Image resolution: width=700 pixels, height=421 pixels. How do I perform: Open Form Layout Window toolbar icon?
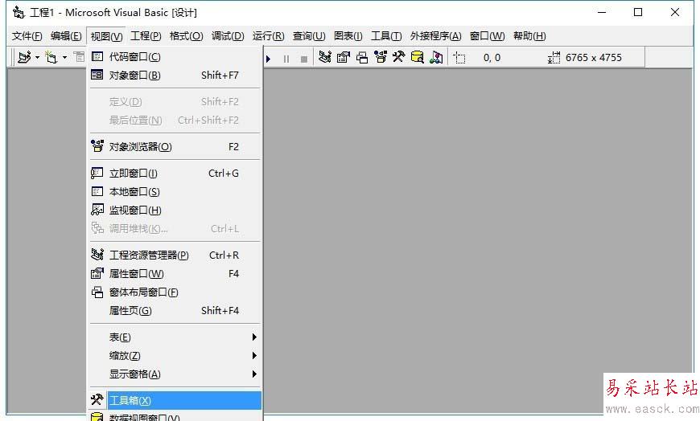(x=362, y=58)
